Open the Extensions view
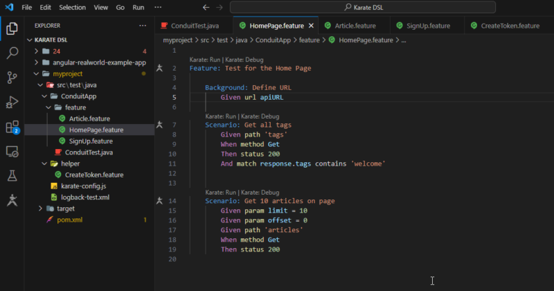The height and width of the screenshot is (291, 554). point(12,127)
